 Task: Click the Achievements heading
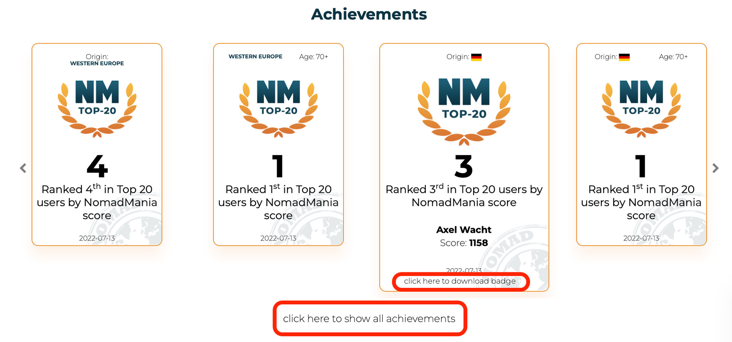coord(369,14)
